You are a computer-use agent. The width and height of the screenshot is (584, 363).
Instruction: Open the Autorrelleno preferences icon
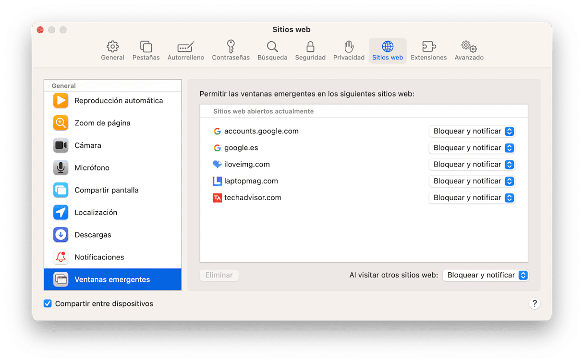click(186, 47)
